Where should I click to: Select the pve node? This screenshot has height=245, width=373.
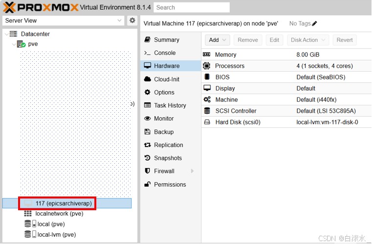click(x=33, y=44)
